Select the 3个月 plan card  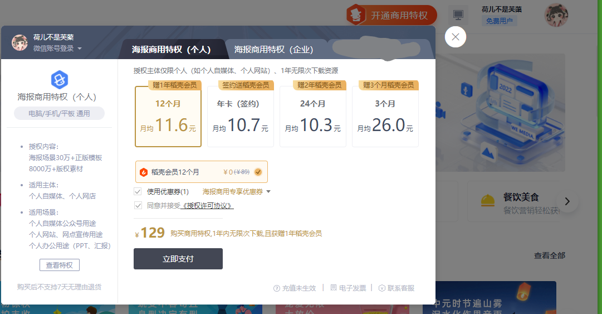pyautogui.click(x=385, y=116)
